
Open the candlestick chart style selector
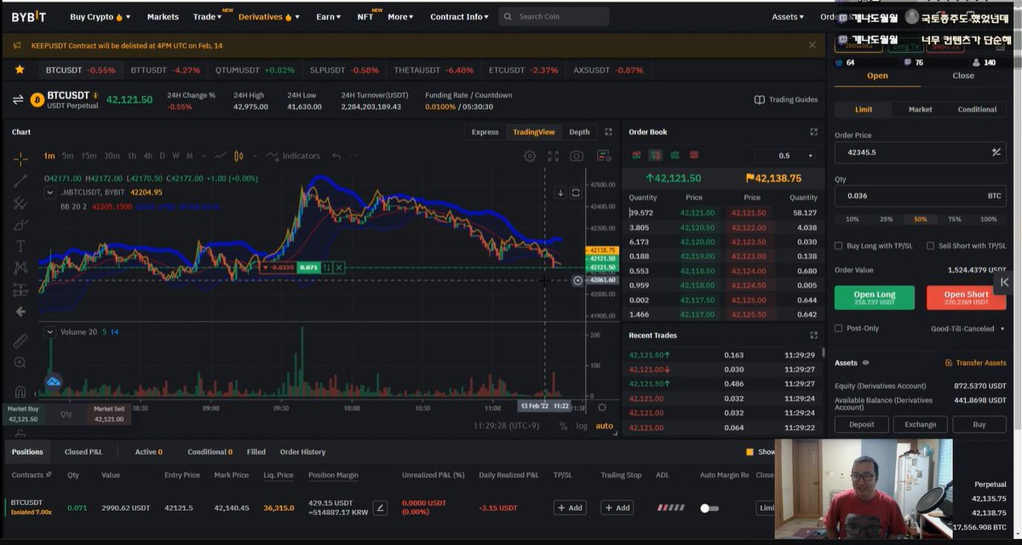(x=238, y=156)
